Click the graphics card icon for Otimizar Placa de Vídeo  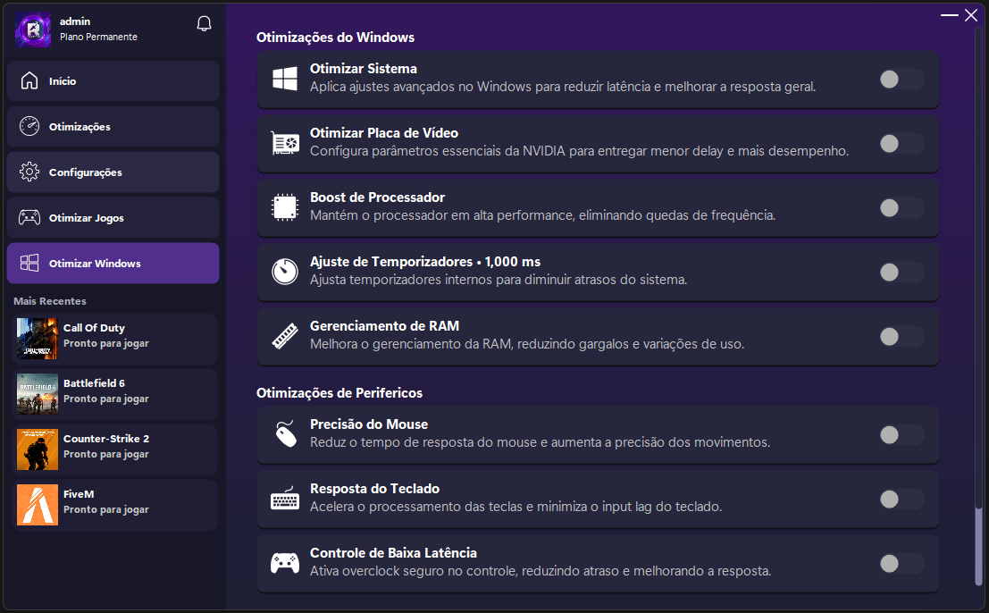coord(284,144)
